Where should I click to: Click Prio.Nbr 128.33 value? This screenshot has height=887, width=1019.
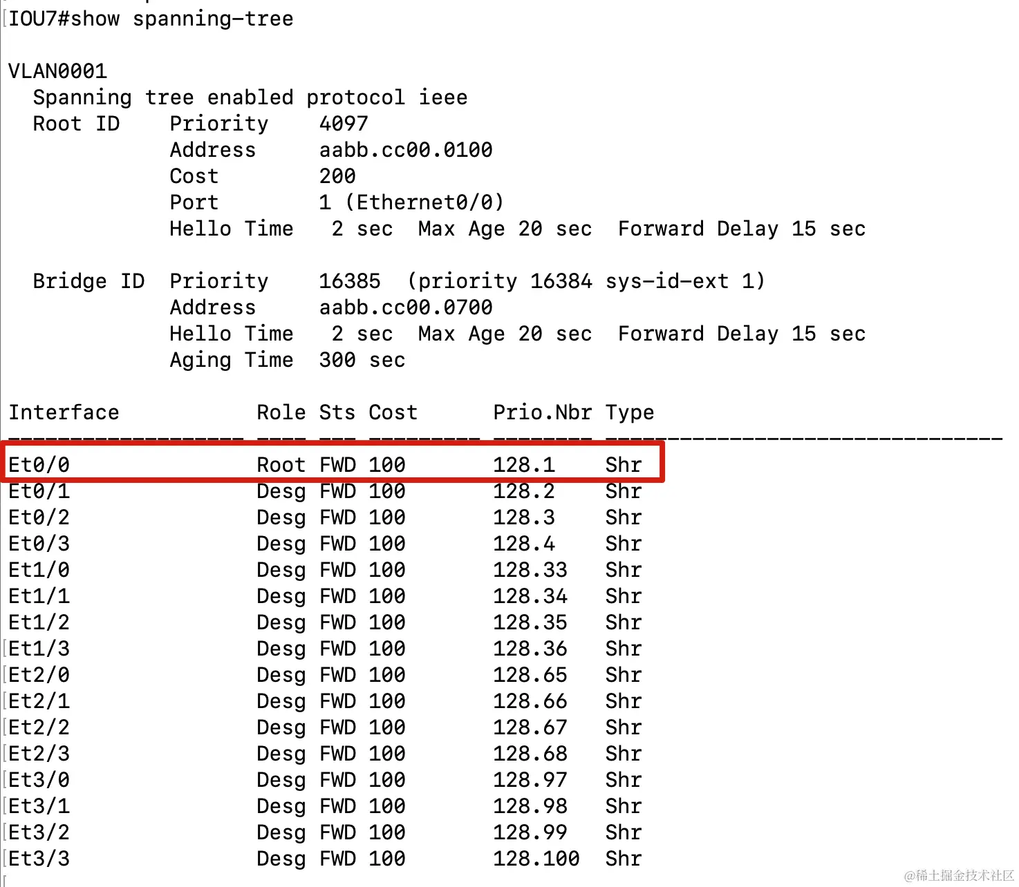pos(530,570)
